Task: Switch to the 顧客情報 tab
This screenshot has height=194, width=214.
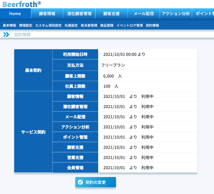Action: point(47,14)
